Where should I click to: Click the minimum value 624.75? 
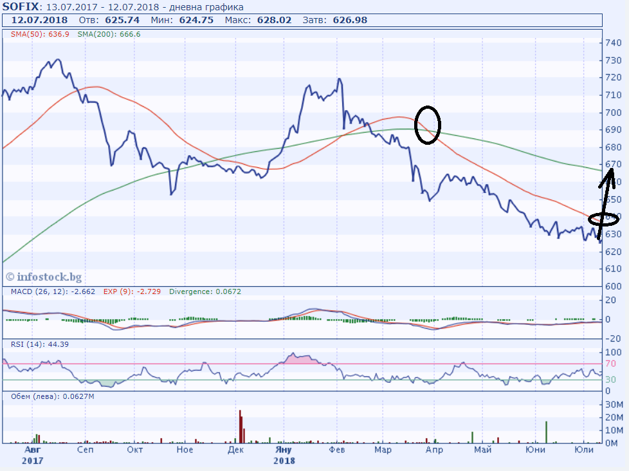pyautogui.click(x=196, y=20)
